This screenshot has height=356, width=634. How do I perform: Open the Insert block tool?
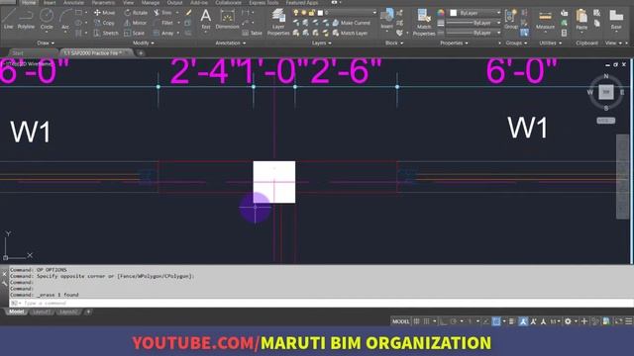(x=387, y=19)
